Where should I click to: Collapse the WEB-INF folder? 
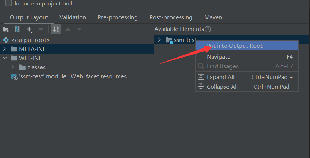click(x=4, y=58)
